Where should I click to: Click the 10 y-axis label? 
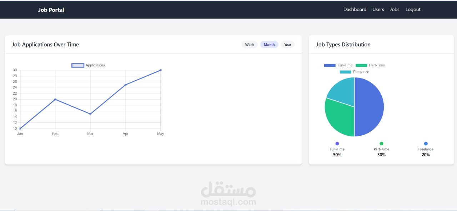pos(15,129)
